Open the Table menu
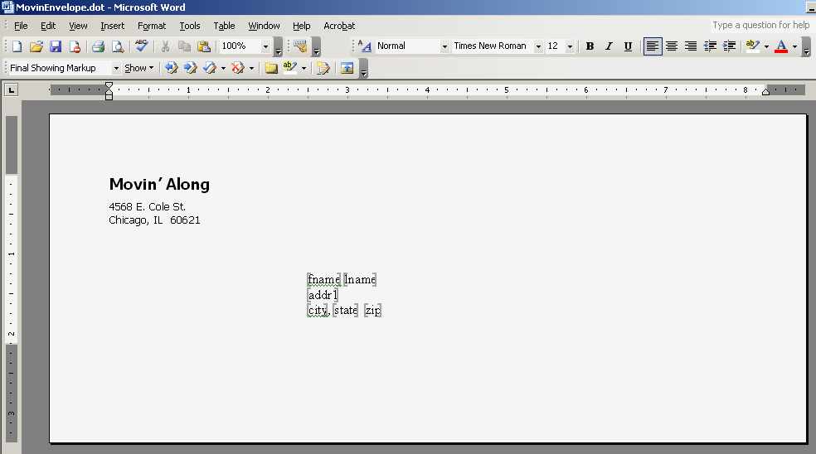 point(224,26)
